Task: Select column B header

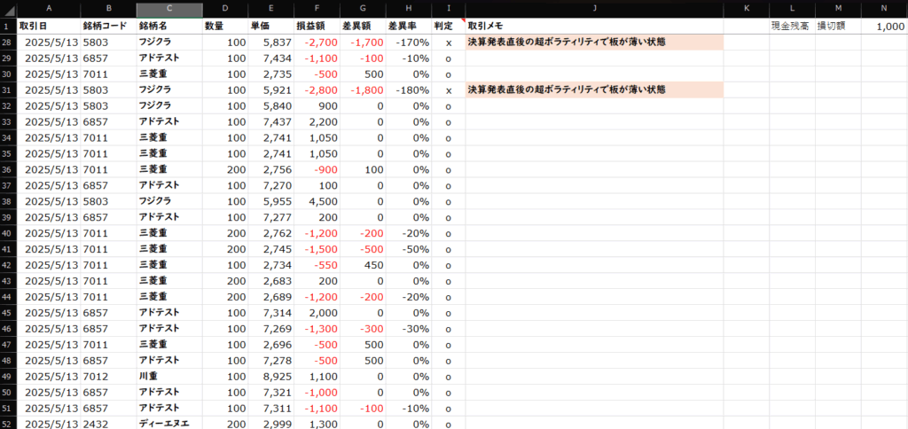Action: 108,10
